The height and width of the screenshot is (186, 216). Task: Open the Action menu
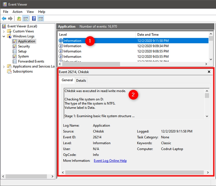point(17,12)
